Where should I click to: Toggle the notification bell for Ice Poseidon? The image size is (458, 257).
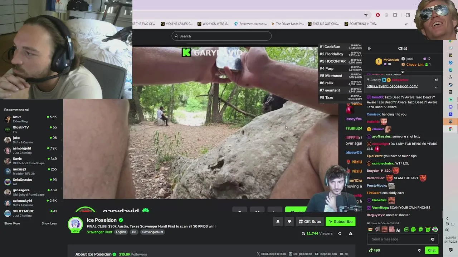click(278, 222)
